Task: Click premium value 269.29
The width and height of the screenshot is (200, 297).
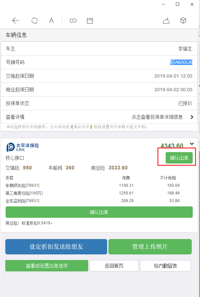Action: click(x=127, y=201)
